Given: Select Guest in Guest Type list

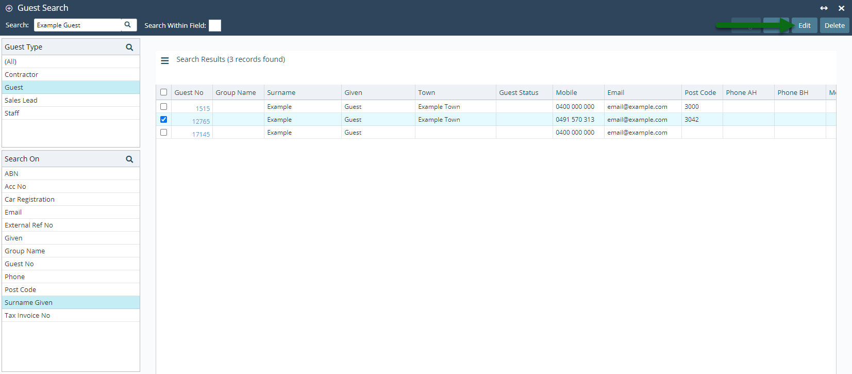Looking at the screenshot, I should pyautogui.click(x=71, y=87).
